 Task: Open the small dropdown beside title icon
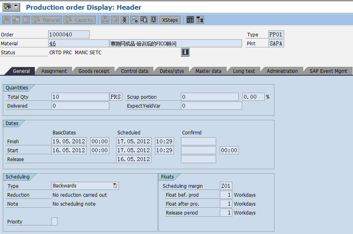(x=16, y=7)
